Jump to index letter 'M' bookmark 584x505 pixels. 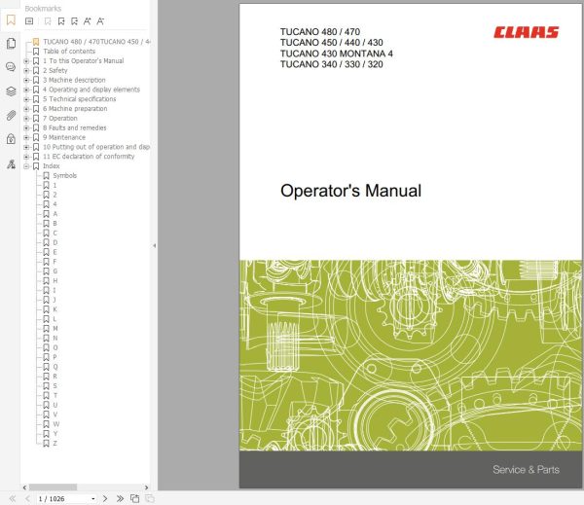[x=55, y=329]
